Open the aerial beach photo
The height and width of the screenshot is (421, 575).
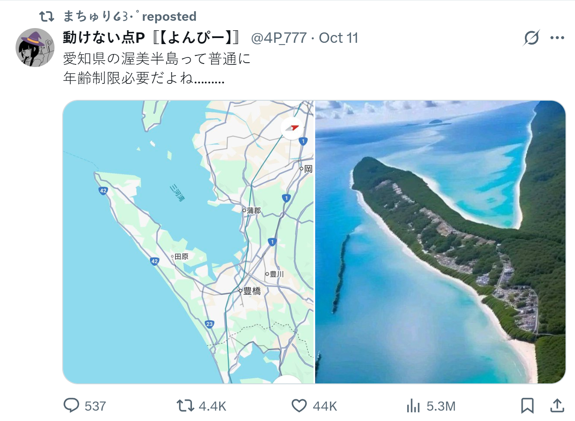tap(440, 242)
